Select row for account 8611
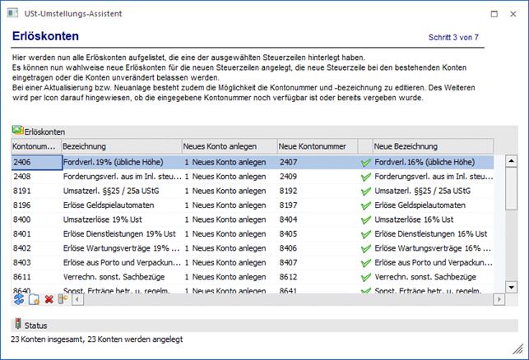 click(35, 276)
